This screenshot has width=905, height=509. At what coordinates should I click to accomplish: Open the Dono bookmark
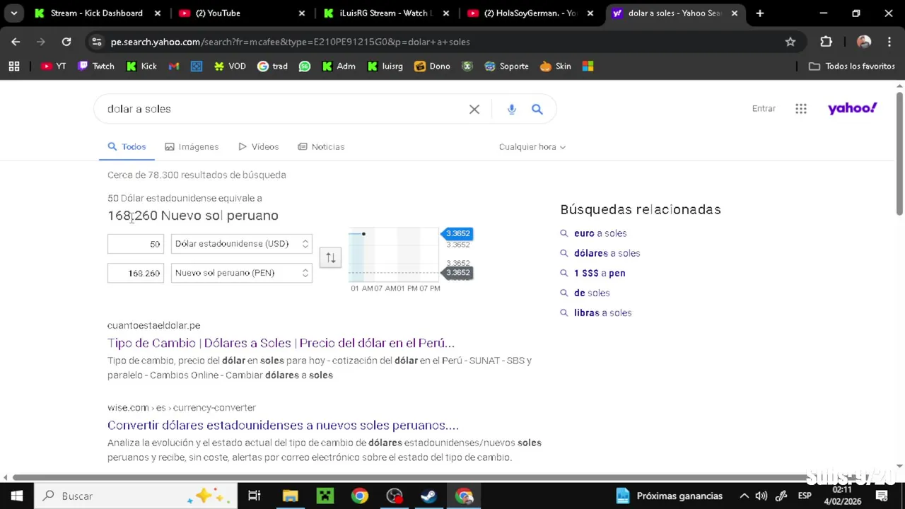[x=432, y=66]
